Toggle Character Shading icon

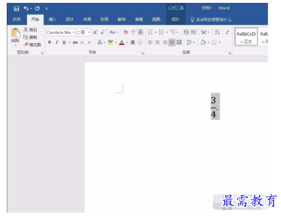(x=133, y=43)
